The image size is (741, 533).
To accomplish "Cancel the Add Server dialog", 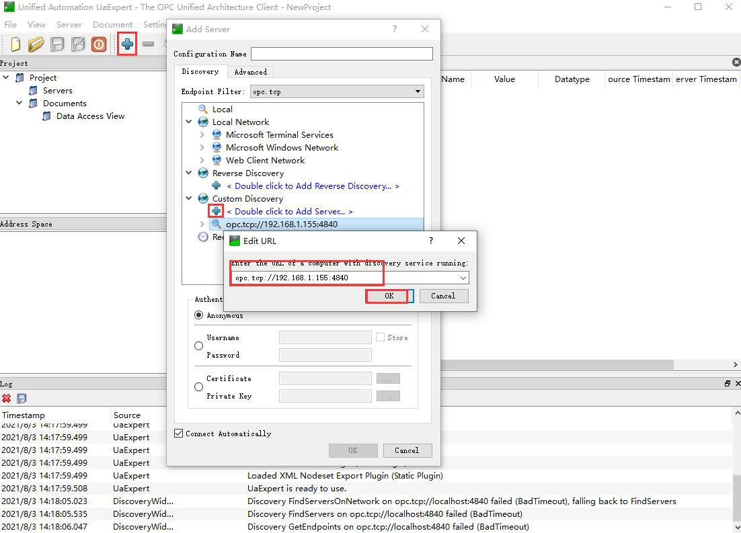I will coord(407,450).
